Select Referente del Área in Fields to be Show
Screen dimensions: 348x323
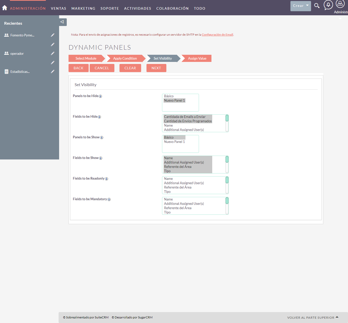[188, 167]
